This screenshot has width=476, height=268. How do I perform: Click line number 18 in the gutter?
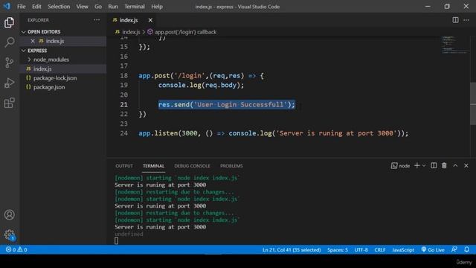pyautogui.click(x=124, y=76)
